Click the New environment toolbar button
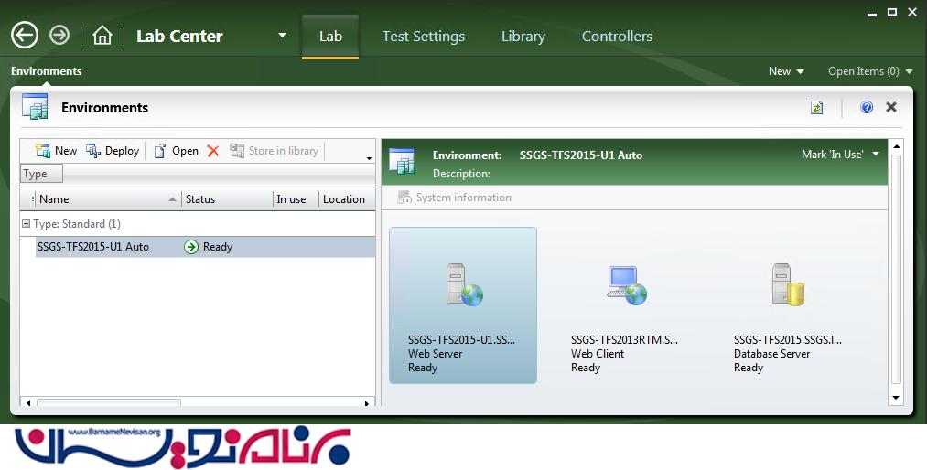 point(56,151)
